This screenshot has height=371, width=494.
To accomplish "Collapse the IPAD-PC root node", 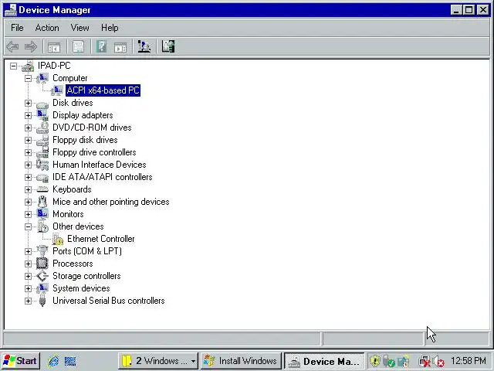I will (13, 66).
